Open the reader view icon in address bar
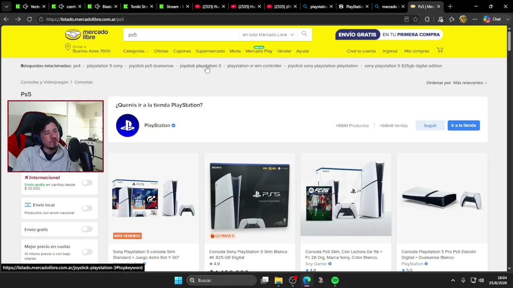 tap(406, 19)
